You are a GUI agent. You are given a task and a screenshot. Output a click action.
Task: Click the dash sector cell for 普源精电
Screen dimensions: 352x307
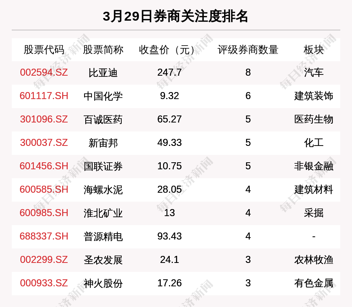[314, 236]
